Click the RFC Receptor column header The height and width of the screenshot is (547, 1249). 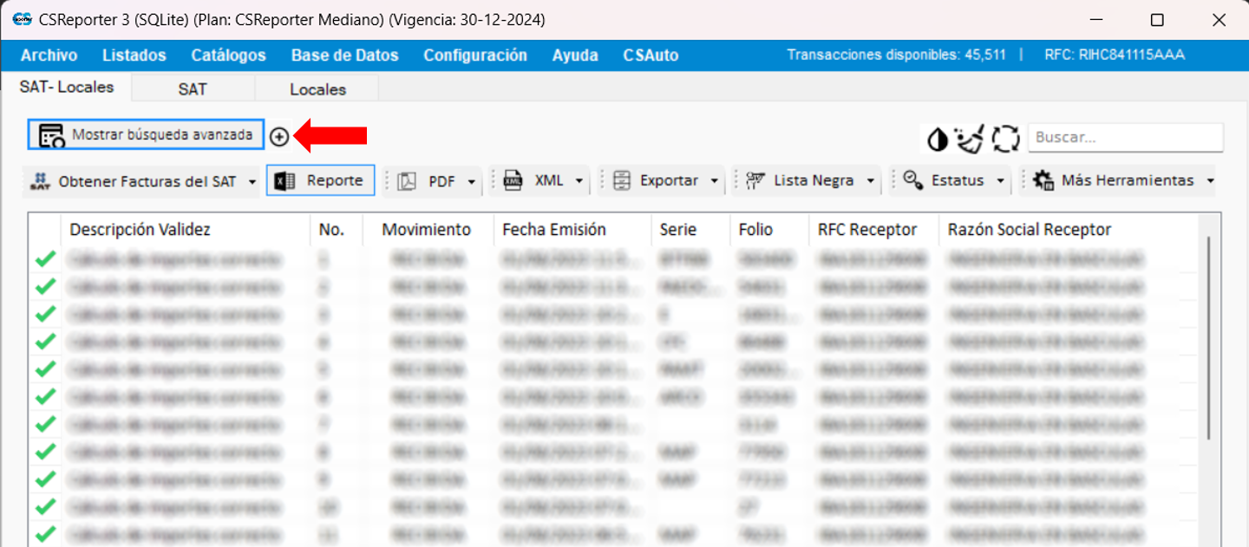pos(866,230)
